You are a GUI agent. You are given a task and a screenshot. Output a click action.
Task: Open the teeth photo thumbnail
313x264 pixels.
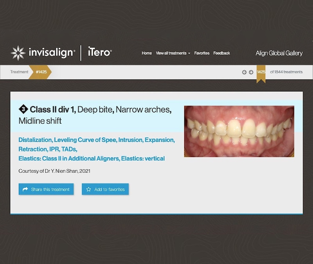(x=239, y=131)
